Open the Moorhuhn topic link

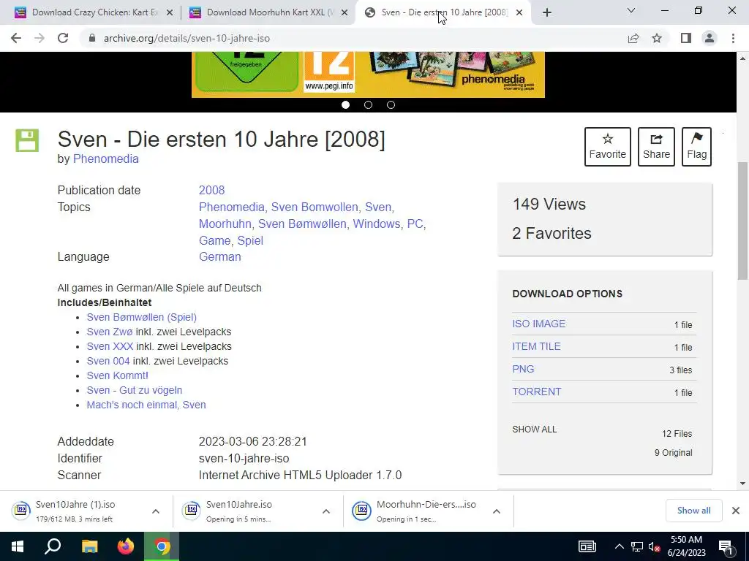[x=225, y=224]
